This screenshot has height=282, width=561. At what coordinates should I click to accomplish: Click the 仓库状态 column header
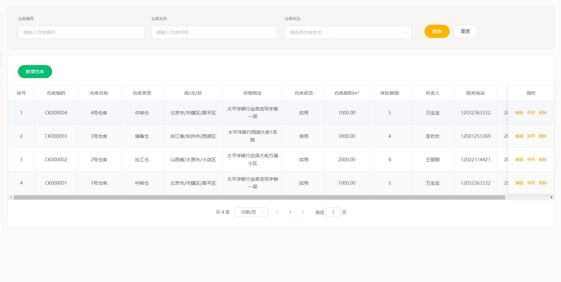tap(304, 93)
